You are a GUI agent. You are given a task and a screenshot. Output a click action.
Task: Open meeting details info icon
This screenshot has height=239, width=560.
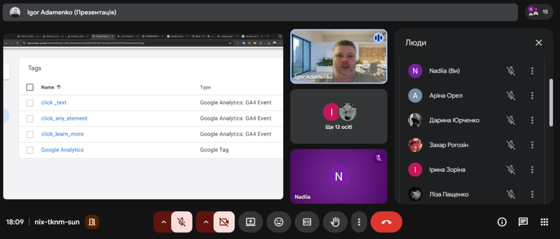502,222
